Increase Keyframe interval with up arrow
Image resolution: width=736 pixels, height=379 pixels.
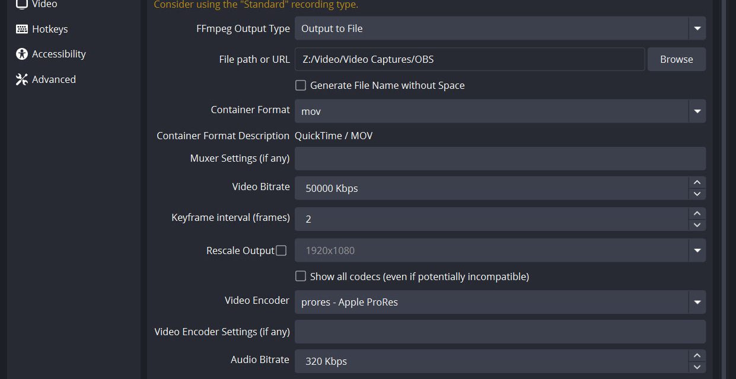(697, 213)
